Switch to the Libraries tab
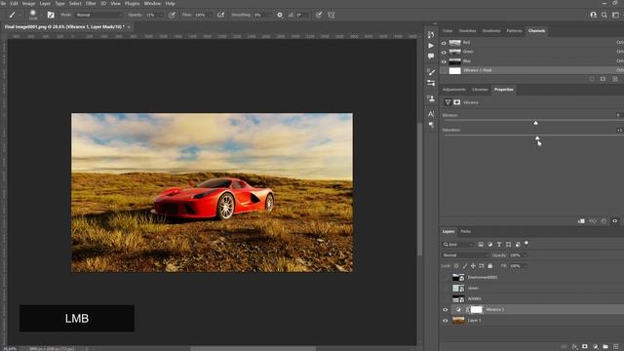 click(480, 90)
